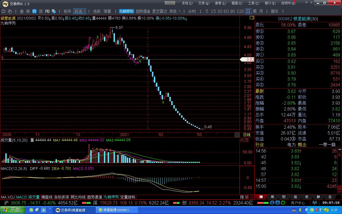This screenshot has width=342, height=214.
Task: Click the yellow square icon atop price axis
Action: pyautogui.click(x=252, y=18)
